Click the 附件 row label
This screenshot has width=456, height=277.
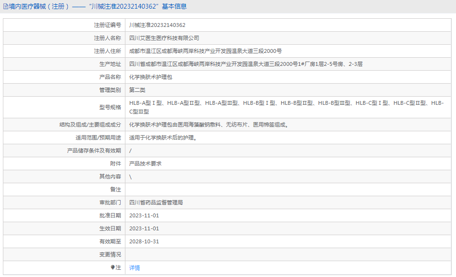[x=115, y=164]
